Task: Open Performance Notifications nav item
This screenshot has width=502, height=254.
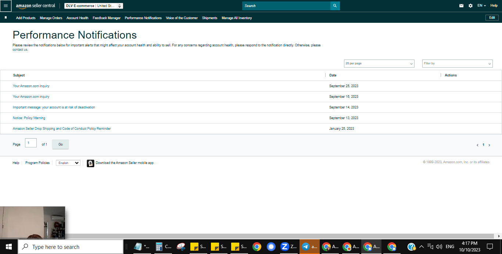Action: click(x=143, y=18)
